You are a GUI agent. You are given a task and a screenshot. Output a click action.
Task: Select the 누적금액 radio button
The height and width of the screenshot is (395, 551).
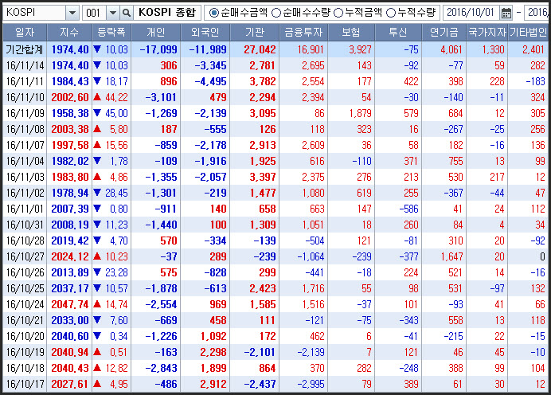338,13
